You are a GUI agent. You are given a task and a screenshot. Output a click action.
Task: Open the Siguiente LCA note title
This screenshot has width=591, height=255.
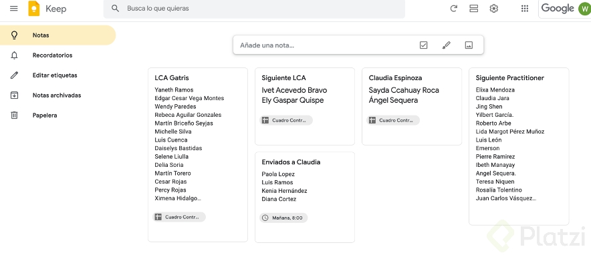pos(284,78)
